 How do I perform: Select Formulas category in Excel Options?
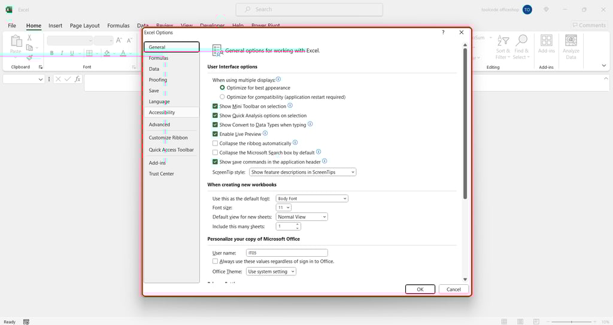tap(171, 58)
